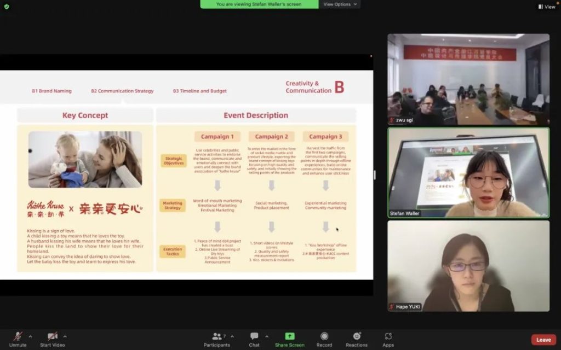Click the green encryption shield icon

pyautogui.click(x=7, y=7)
